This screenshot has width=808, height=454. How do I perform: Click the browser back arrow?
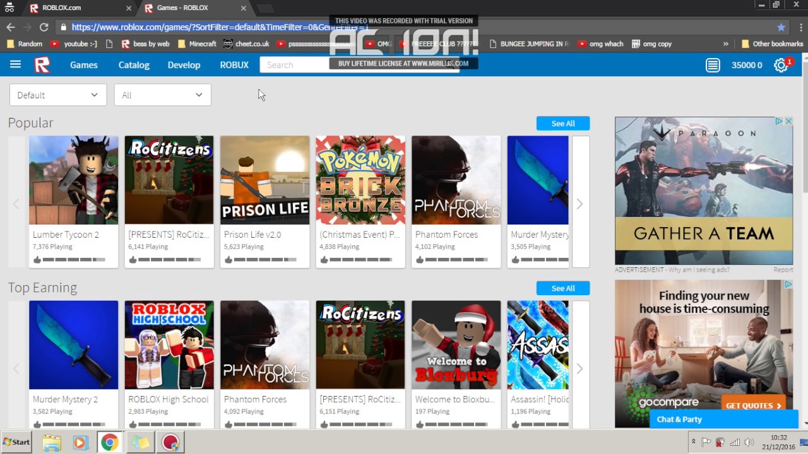[10, 27]
